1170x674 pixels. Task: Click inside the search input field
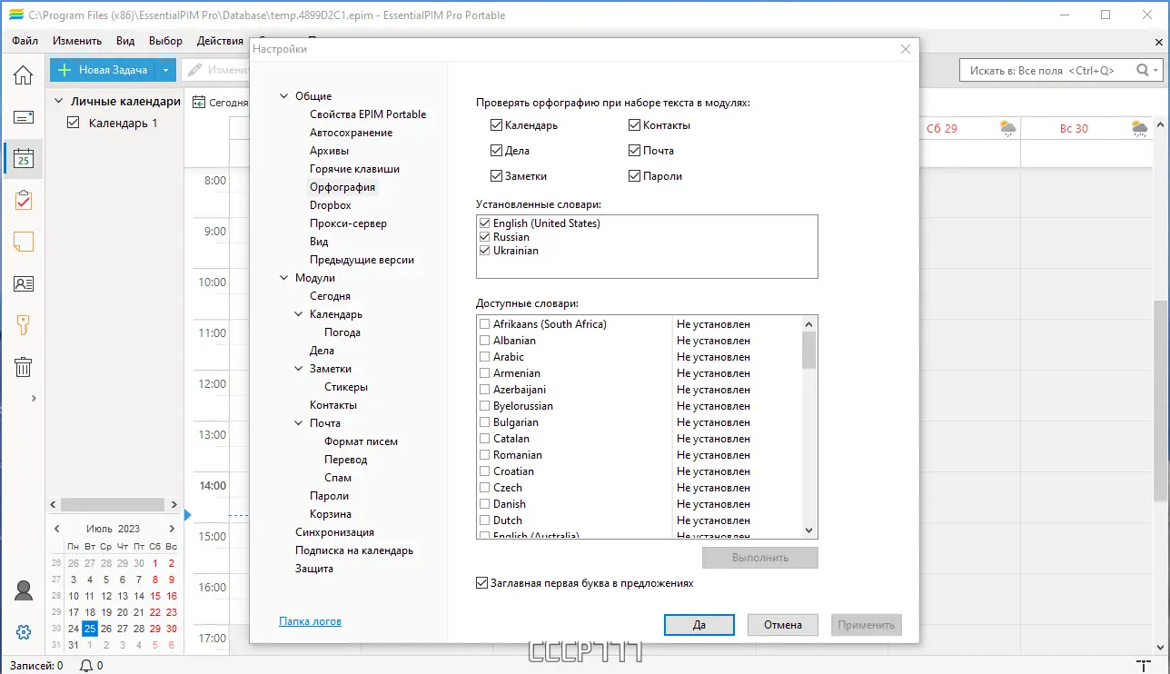[x=1047, y=70]
